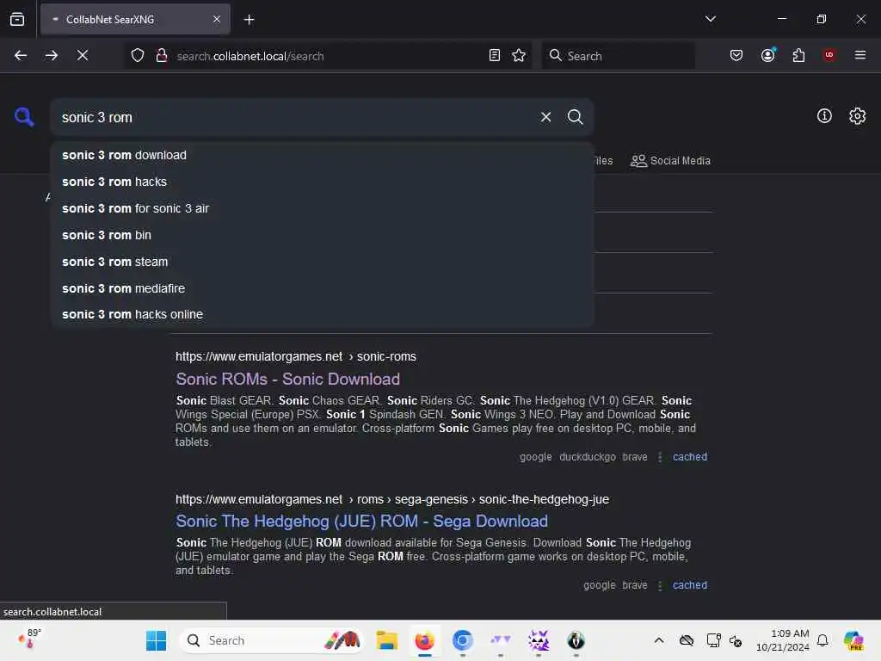Choose suggestion sonic 3 rom bin

322,235
